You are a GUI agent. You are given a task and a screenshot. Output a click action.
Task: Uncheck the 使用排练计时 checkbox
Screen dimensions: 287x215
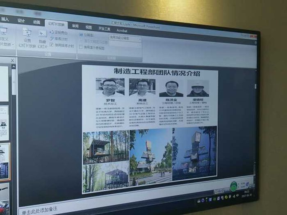(52, 45)
